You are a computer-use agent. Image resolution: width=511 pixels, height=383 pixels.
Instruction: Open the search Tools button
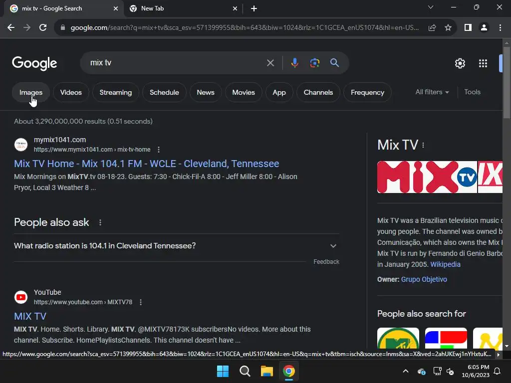click(x=472, y=92)
